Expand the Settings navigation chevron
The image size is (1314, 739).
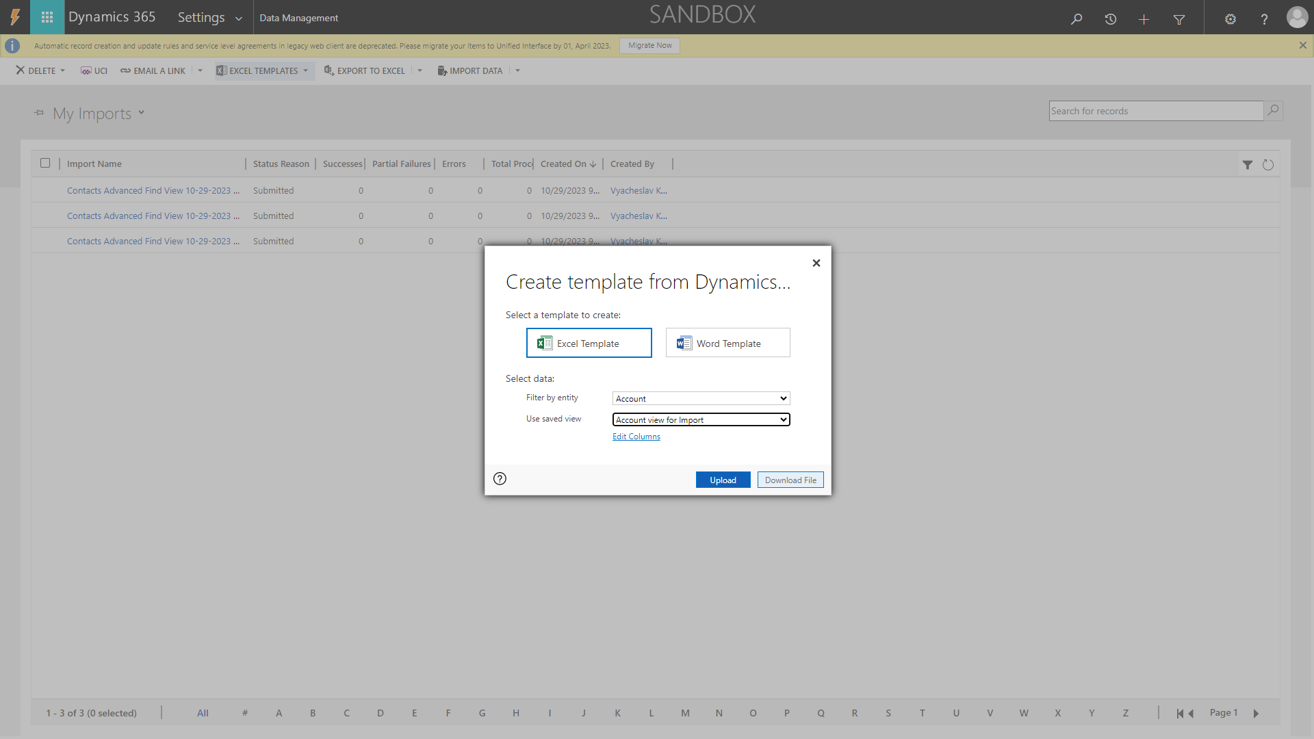click(239, 18)
